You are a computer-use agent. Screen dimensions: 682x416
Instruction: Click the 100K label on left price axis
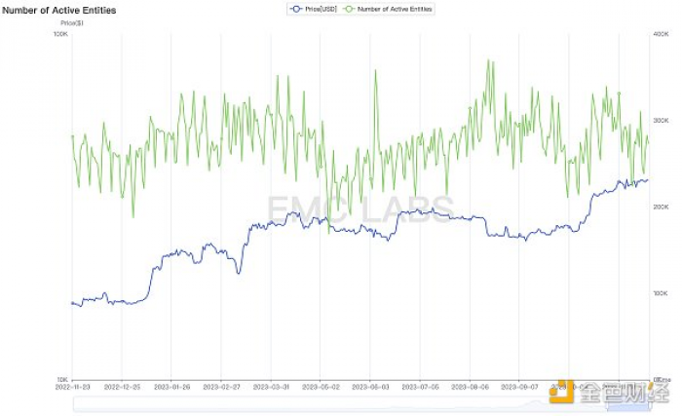point(60,34)
